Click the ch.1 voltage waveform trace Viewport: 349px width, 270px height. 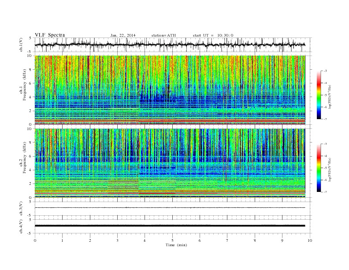(170, 45)
